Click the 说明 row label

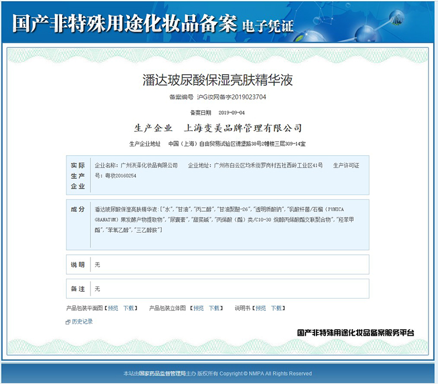pyautogui.click(x=78, y=265)
